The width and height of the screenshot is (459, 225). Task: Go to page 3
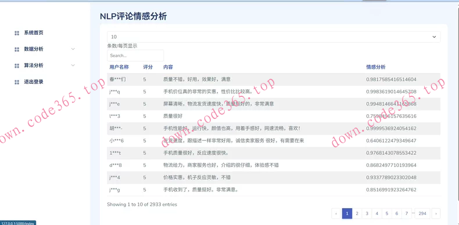click(x=367, y=213)
